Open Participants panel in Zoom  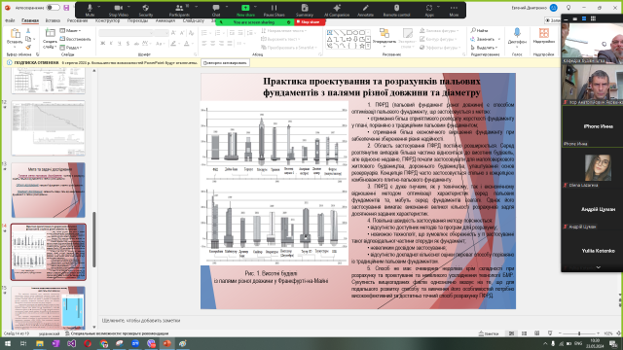coord(179,10)
